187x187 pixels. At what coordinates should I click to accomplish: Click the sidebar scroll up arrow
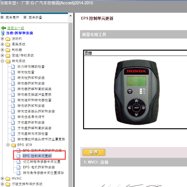coord(71,16)
